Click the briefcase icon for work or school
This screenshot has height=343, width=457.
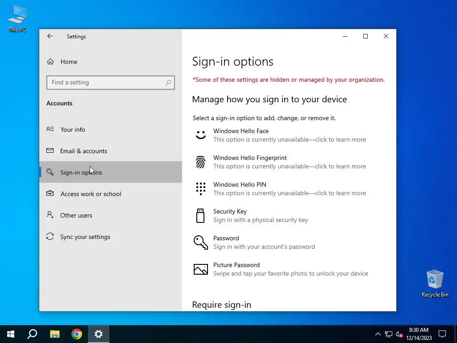pos(50,193)
